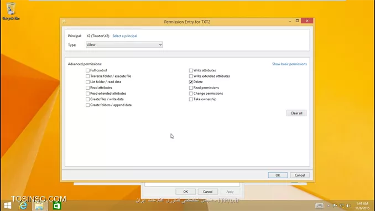Image resolution: width=375 pixels, height=211 pixels.
Task: Enable the Write attributes checkbox
Action: [191, 70]
